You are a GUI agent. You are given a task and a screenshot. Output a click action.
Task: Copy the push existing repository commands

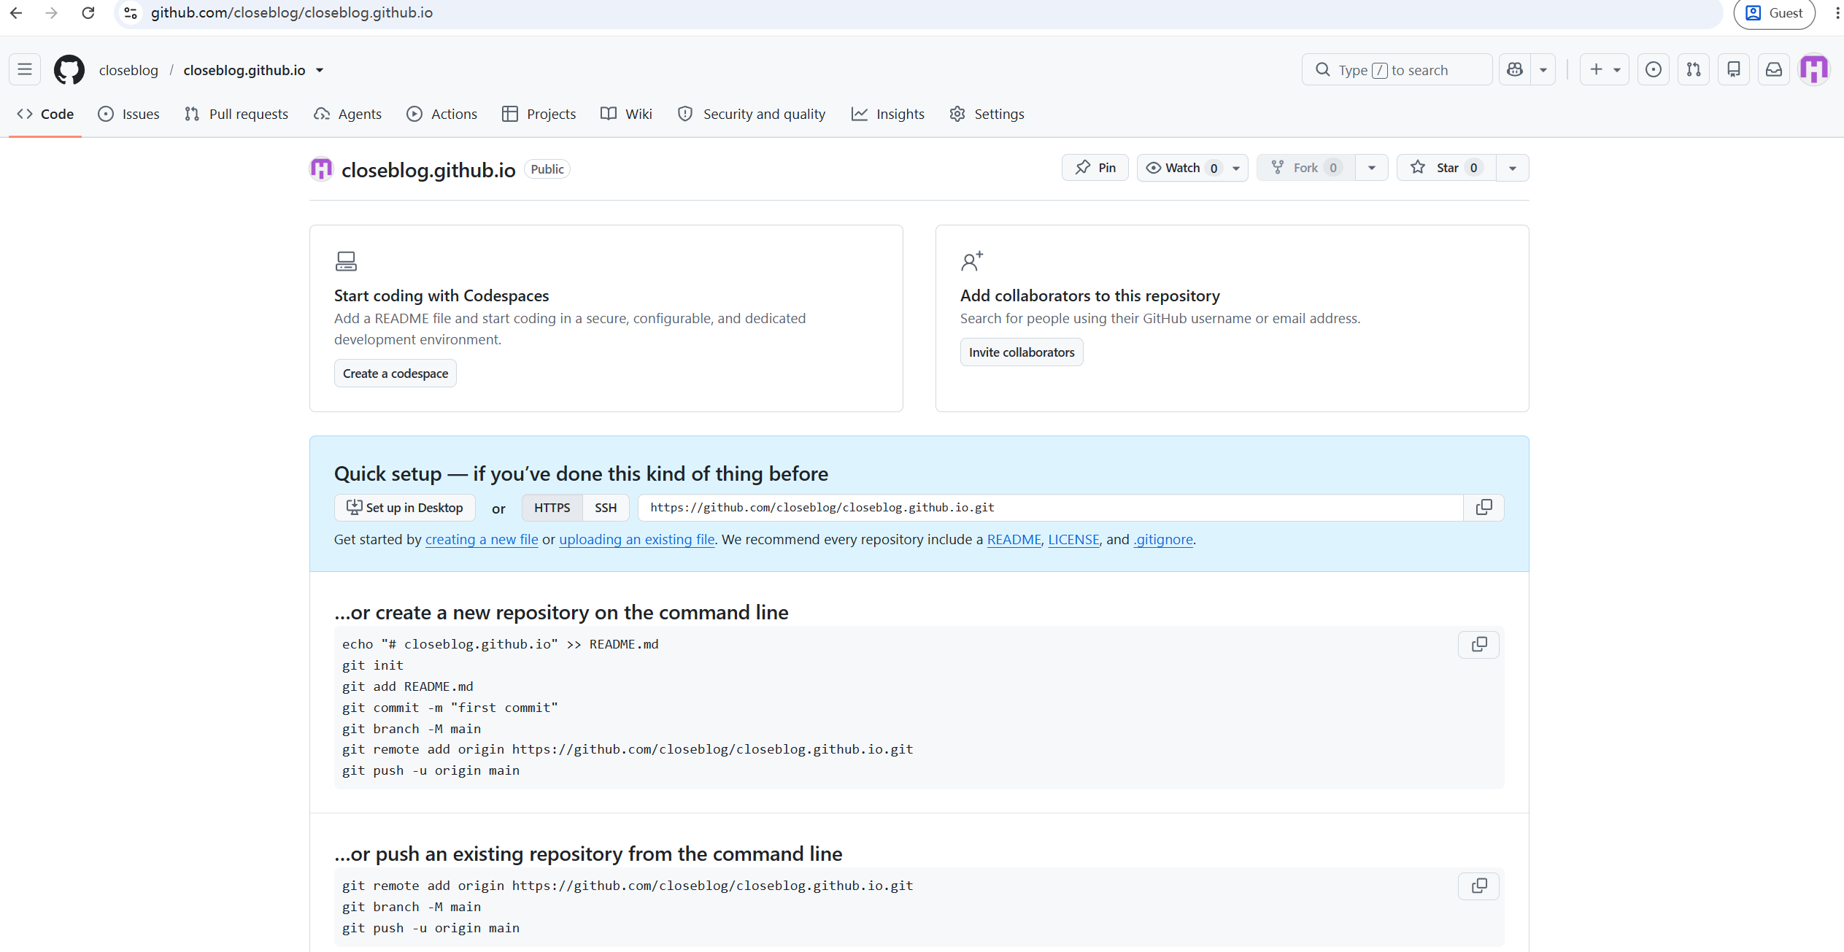1478,886
